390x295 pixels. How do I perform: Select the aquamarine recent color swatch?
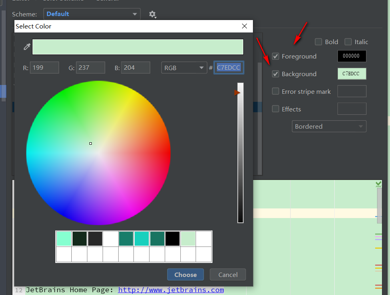(64, 239)
